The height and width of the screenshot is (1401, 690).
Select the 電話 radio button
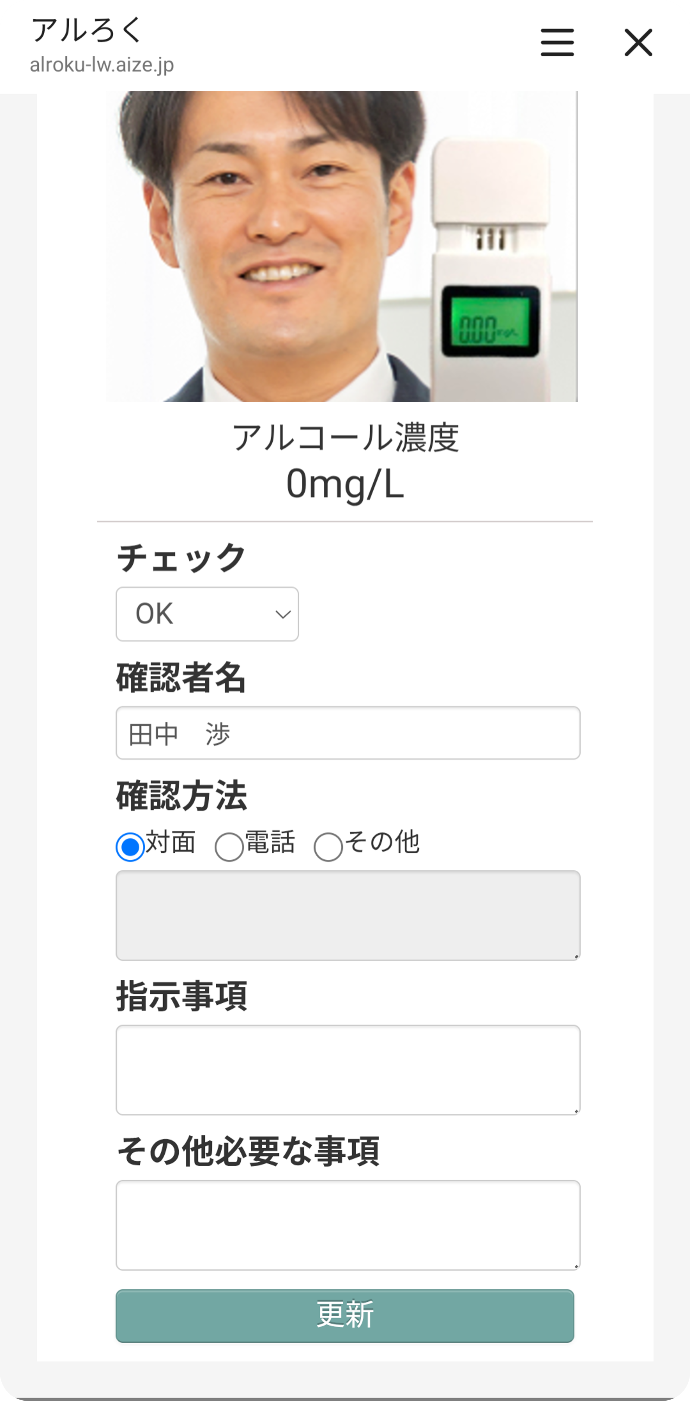click(229, 846)
